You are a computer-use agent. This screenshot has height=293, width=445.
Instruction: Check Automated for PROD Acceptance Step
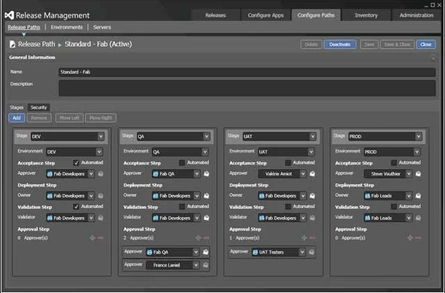(394, 163)
